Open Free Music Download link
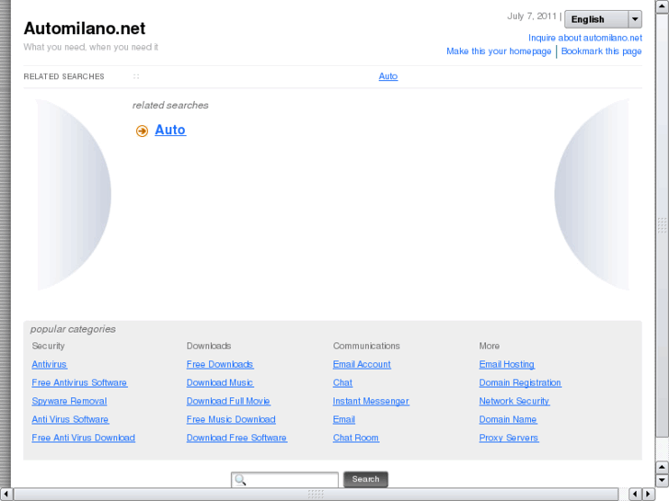Viewport: 669px width, 501px height. click(x=231, y=419)
